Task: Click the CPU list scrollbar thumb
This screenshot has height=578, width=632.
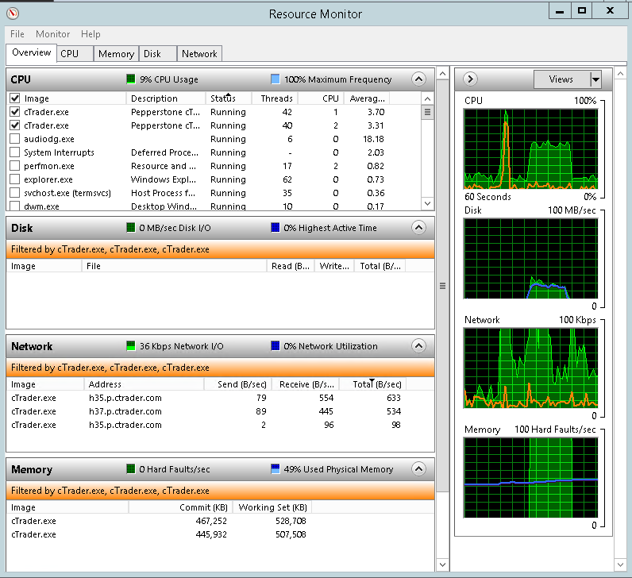Action: (x=428, y=112)
